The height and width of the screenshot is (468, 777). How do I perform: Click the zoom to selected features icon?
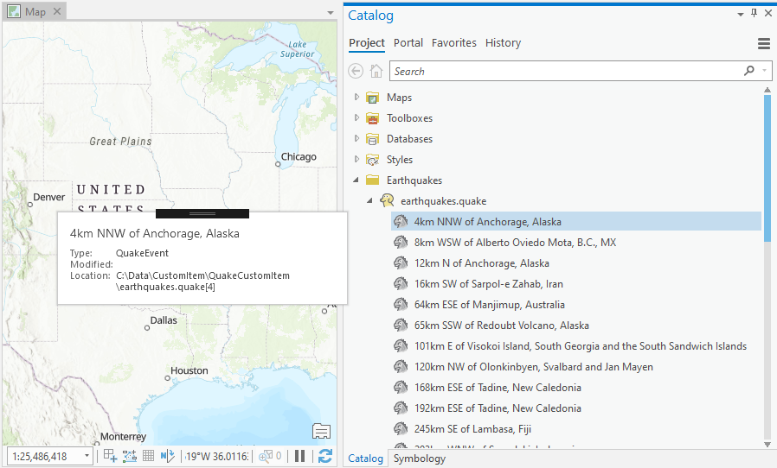coord(266,456)
